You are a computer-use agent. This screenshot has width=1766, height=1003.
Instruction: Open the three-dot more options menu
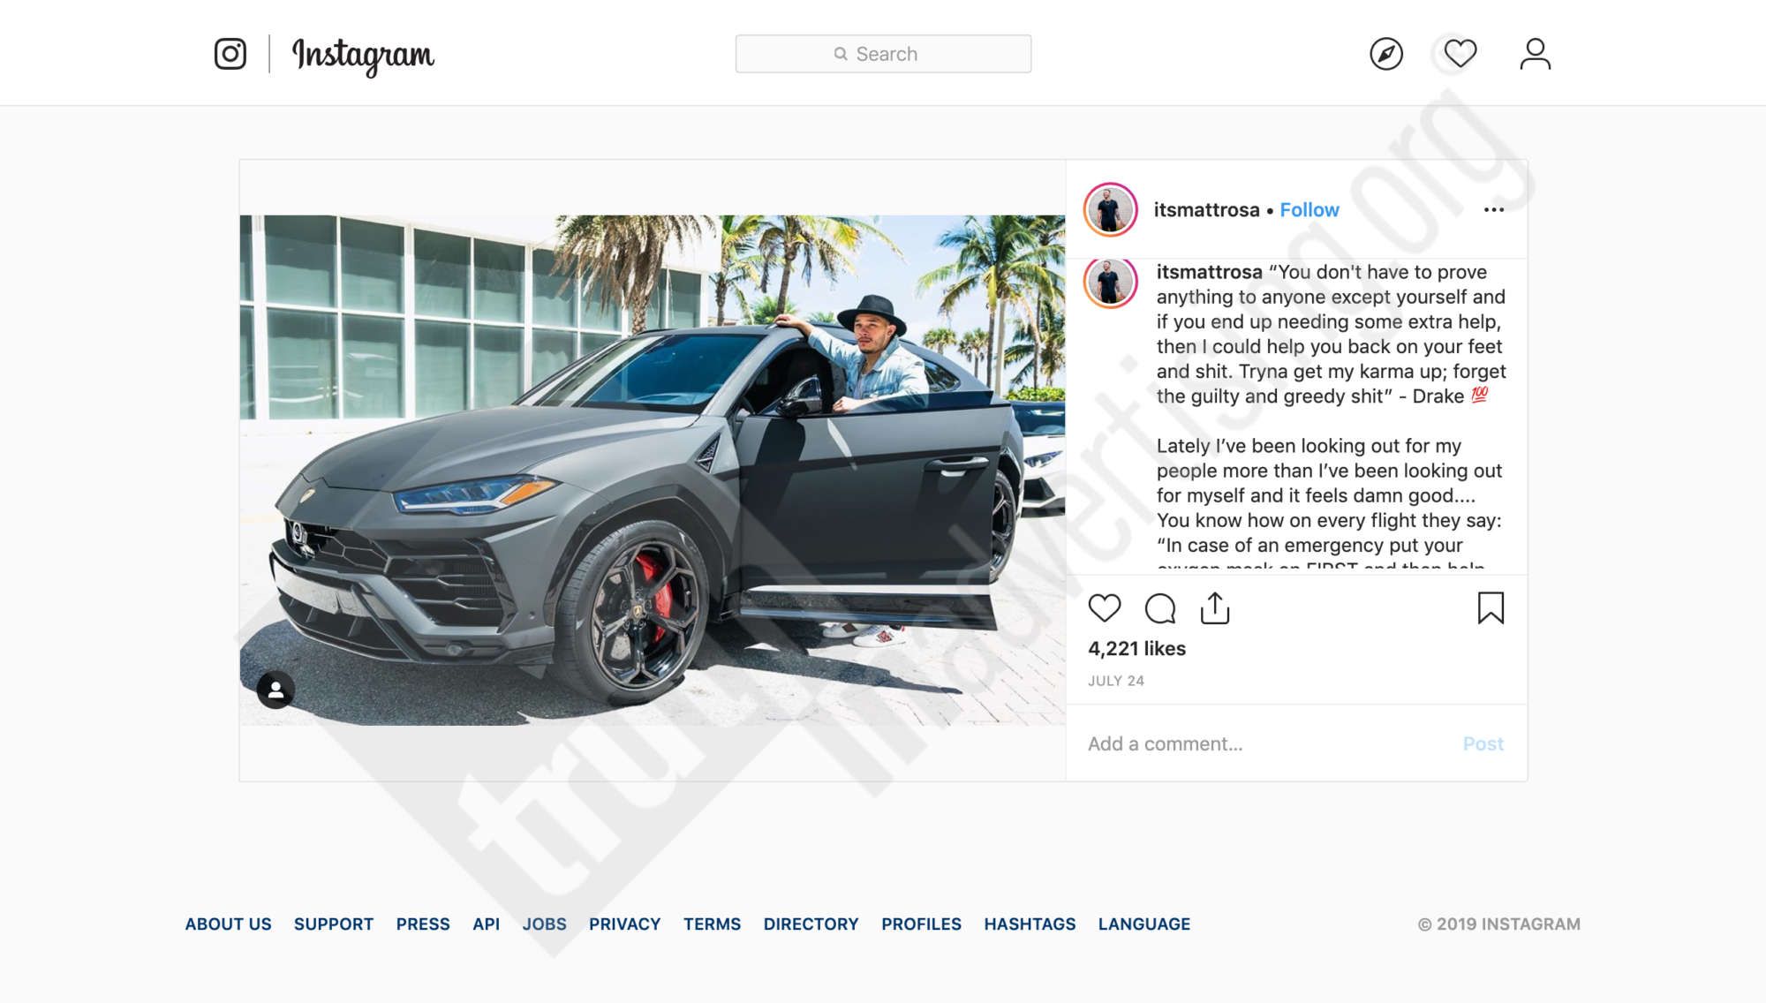point(1494,210)
